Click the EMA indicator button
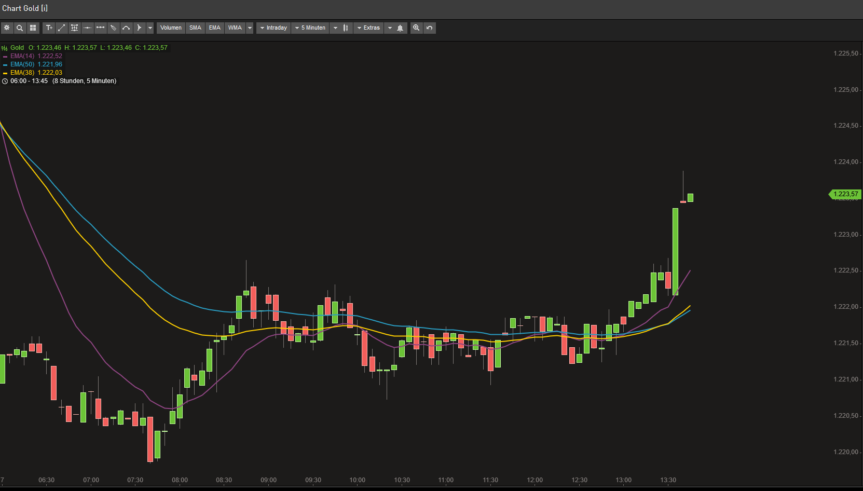The image size is (863, 491). (x=214, y=28)
